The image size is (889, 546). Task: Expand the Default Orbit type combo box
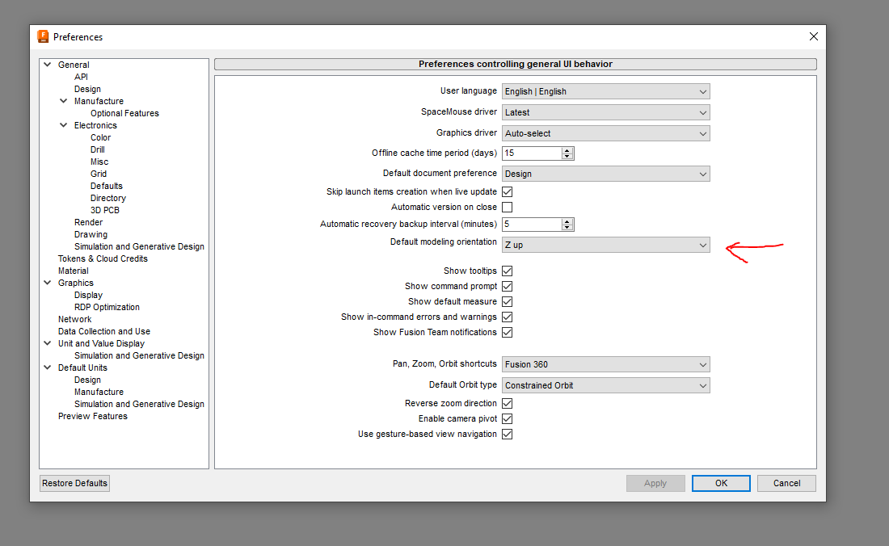605,385
